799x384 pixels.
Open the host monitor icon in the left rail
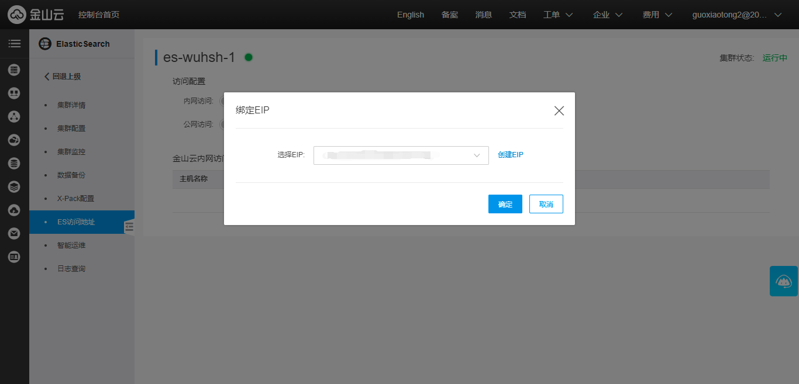point(14,94)
